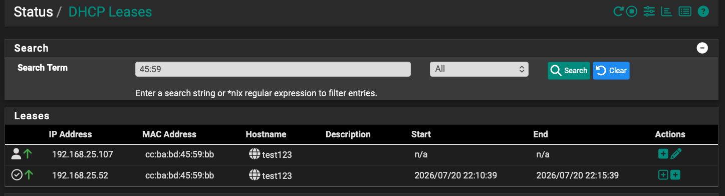The image size is (725, 196).
Task: Focus the Search Term input field
Action: pos(273,69)
